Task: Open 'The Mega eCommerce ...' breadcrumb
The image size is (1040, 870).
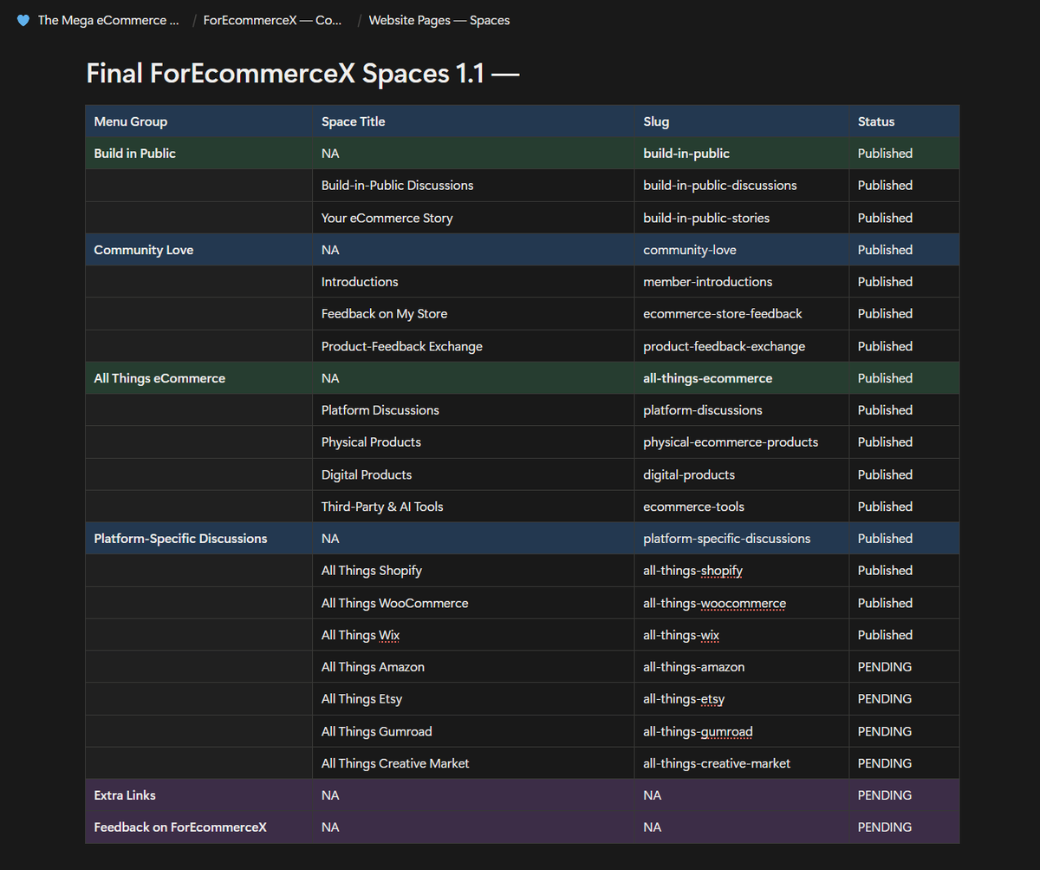Action: point(108,20)
